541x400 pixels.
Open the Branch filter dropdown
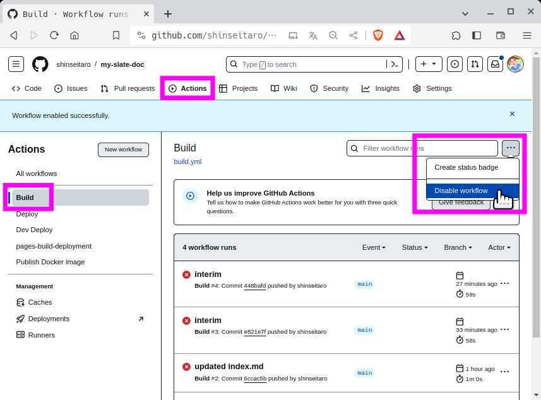click(x=458, y=247)
